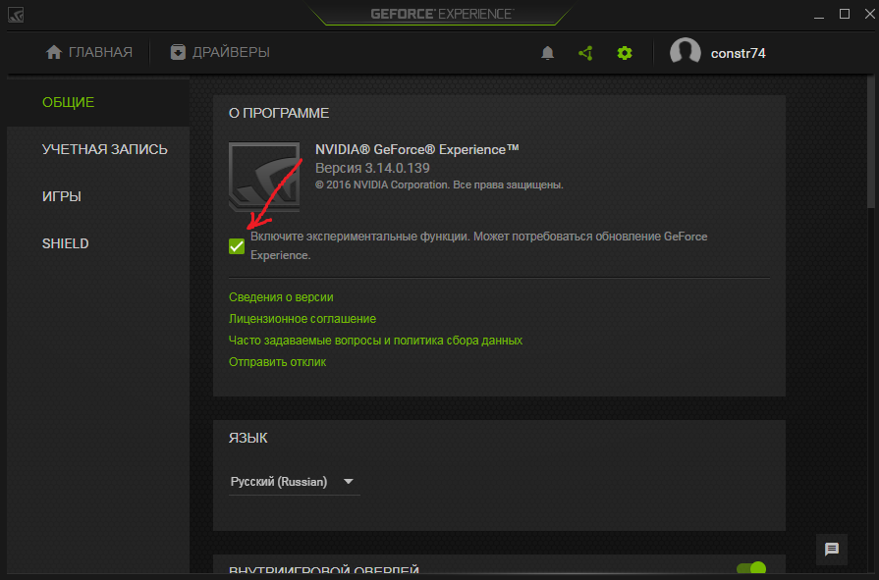Click the Отправить отклик link
Screen dimensions: 879x580
[278, 362]
